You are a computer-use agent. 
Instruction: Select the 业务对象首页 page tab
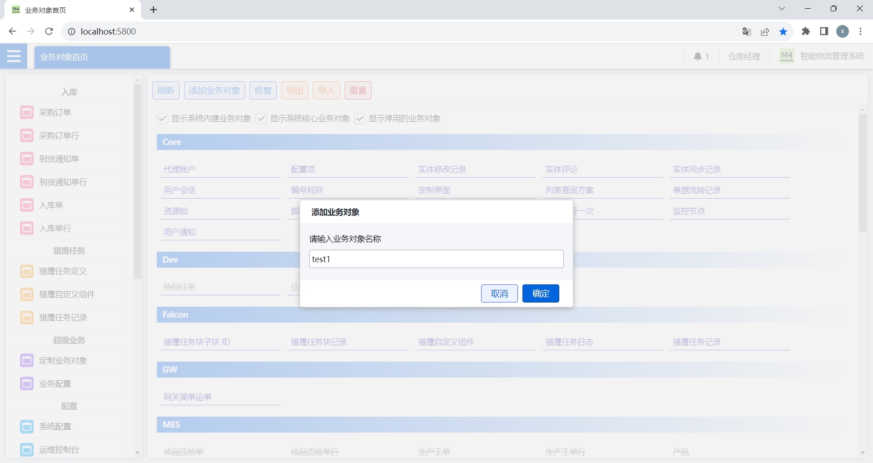pos(102,57)
